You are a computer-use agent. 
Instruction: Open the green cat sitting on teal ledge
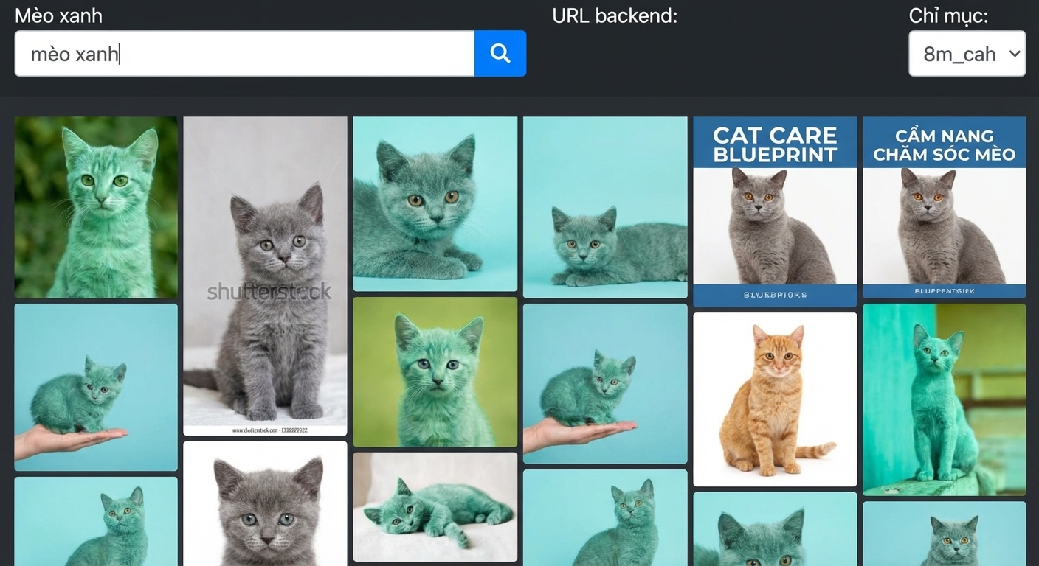945,399
